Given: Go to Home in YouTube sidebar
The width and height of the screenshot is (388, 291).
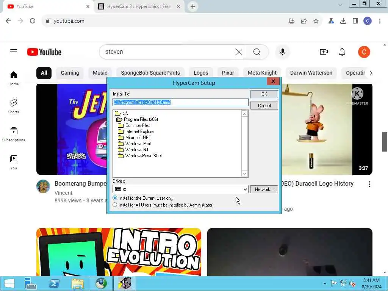Looking at the screenshot, I should [x=14, y=78].
